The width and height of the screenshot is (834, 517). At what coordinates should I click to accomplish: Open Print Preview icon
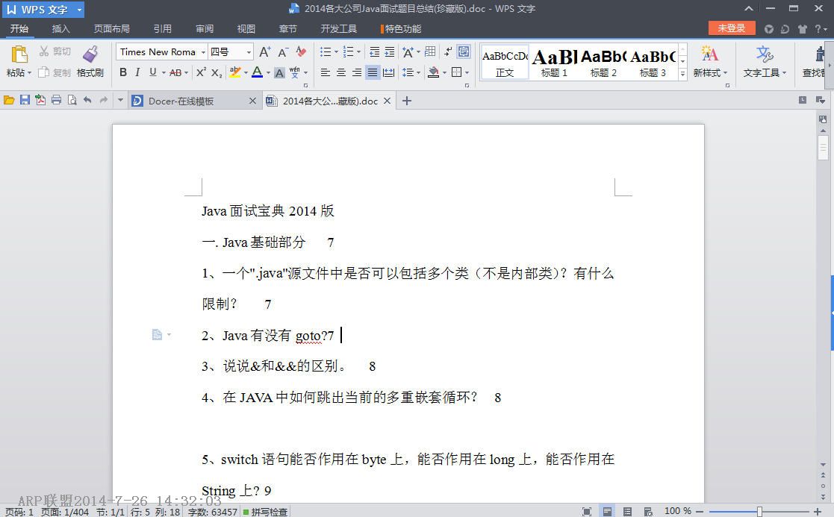(x=72, y=100)
